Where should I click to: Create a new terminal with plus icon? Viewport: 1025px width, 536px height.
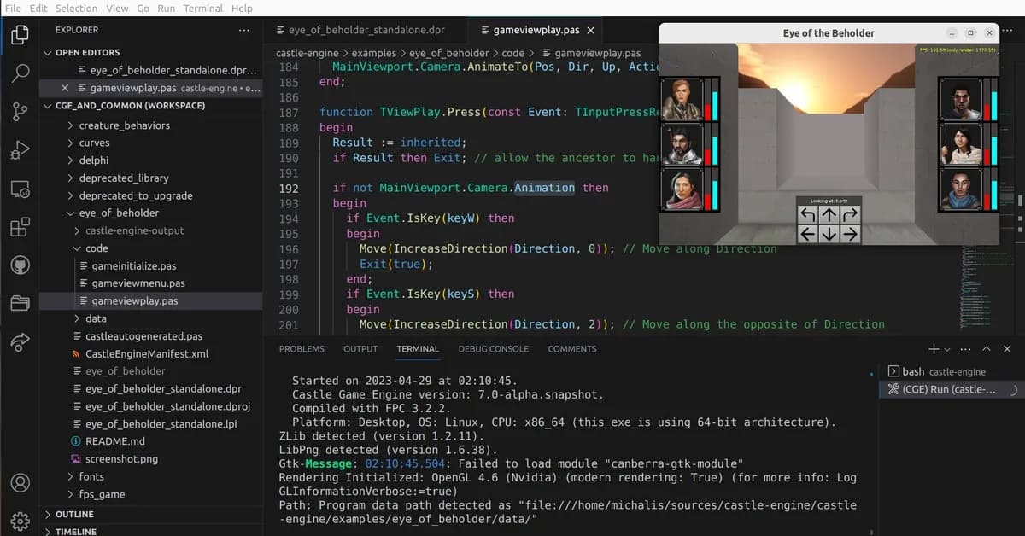[x=934, y=349]
